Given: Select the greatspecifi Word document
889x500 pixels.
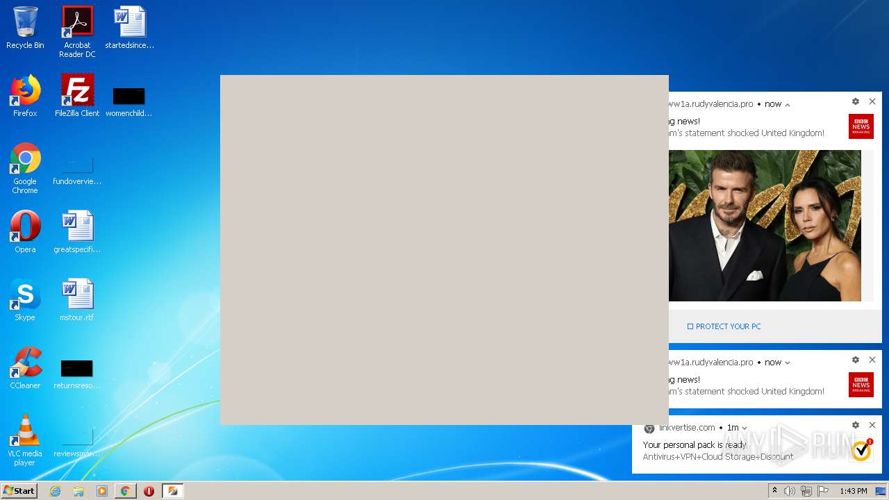Looking at the screenshot, I should click(77, 232).
